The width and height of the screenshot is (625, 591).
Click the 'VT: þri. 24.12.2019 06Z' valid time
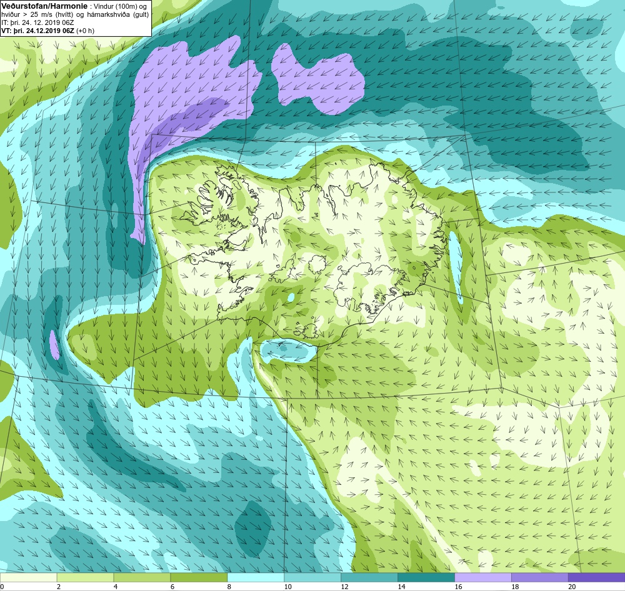(37, 30)
